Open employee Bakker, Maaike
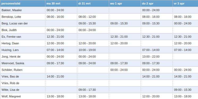This screenshot has width=198, height=99. pyautogui.click(x=12, y=10)
